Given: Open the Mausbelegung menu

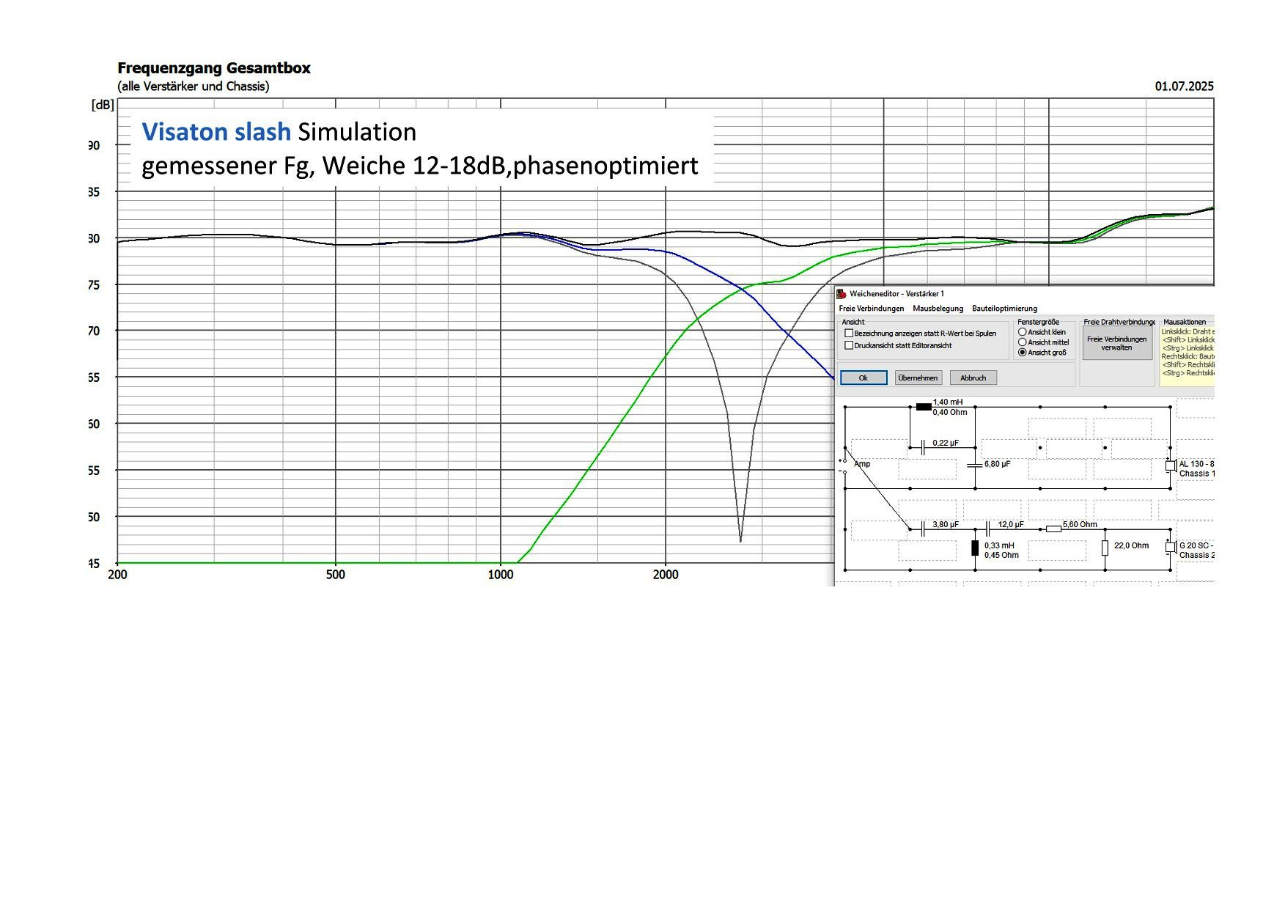Looking at the screenshot, I should coord(938,309).
